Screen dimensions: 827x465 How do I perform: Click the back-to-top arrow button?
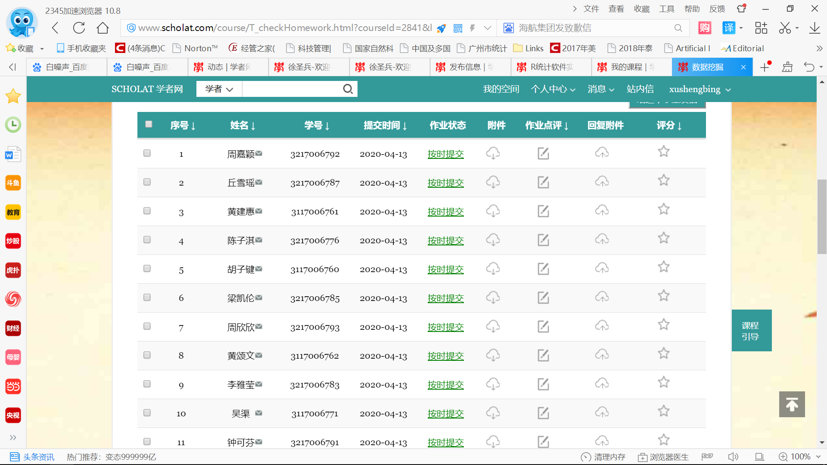792,404
